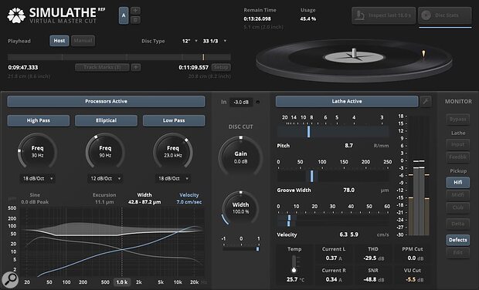The width and height of the screenshot is (479, 290).
Task: Click the High Pass Freq knob 30 Hz
Action: (x=37, y=152)
